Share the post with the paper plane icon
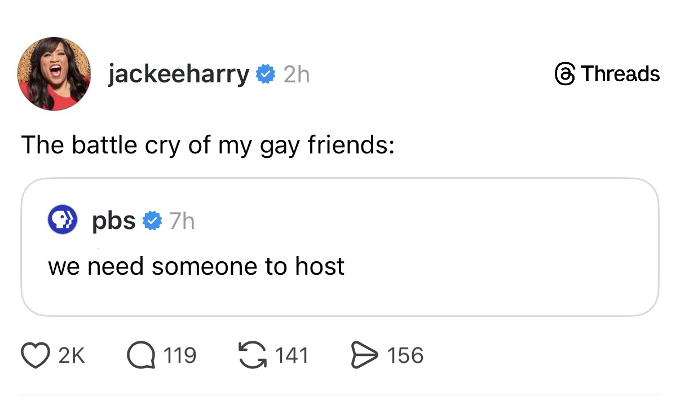The image size is (680, 409). [x=364, y=356]
